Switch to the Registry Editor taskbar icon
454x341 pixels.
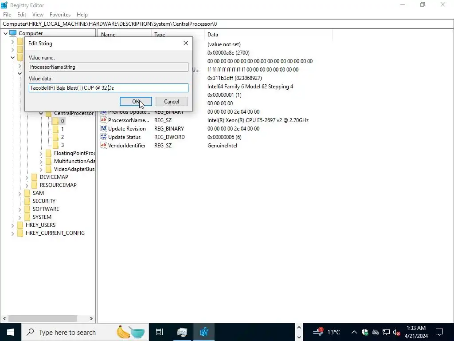pos(204,332)
